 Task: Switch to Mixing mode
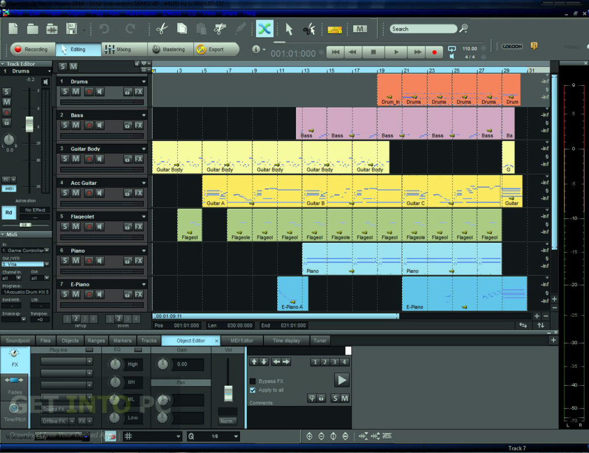point(124,50)
